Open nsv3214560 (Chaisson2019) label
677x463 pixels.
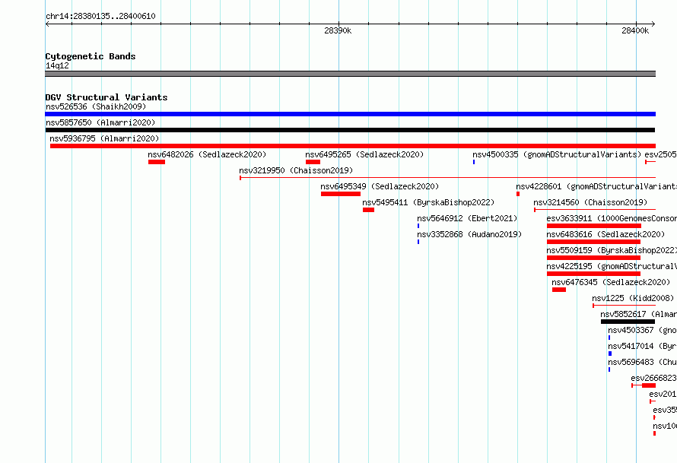click(x=590, y=202)
